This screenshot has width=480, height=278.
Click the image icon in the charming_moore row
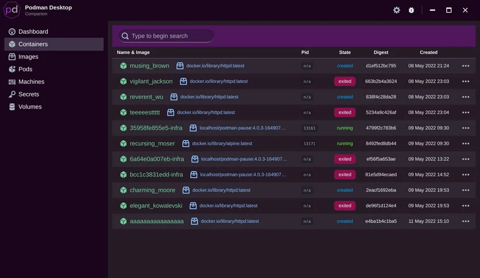[186, 190]
